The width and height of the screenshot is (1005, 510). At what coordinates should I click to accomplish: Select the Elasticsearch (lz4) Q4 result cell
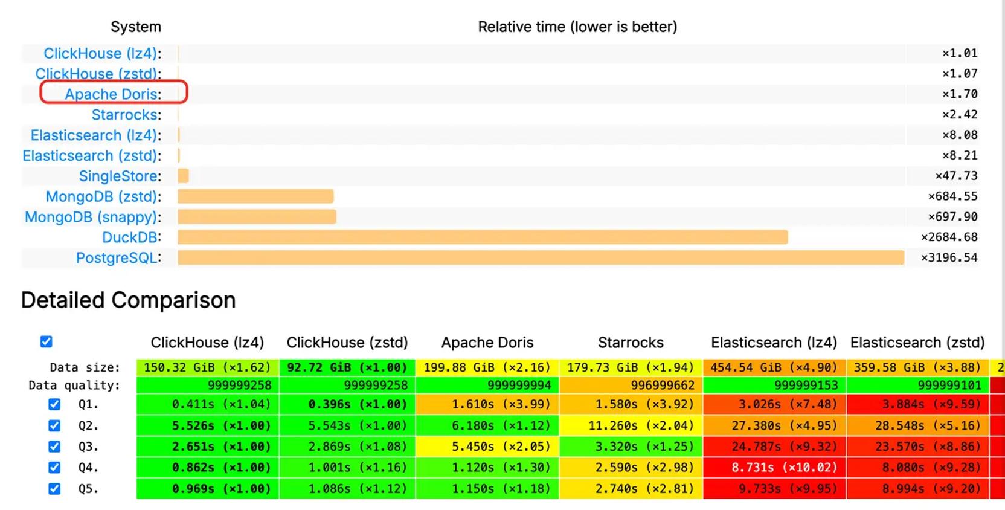[774, 468]
